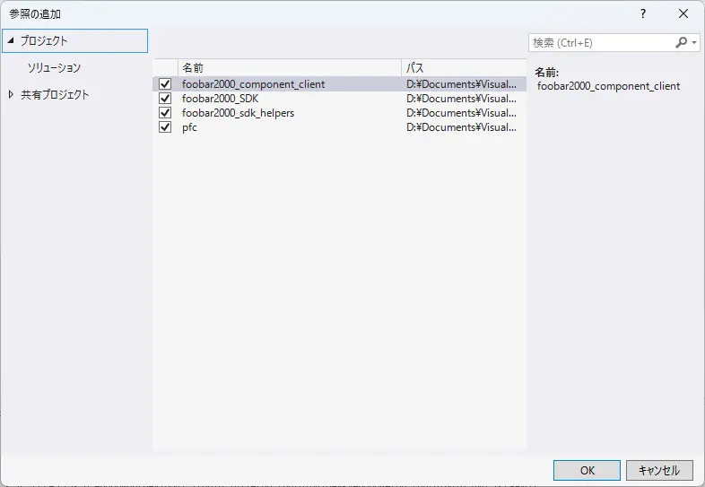Select the foobar2000_SDK row name
The width and height of the screenshot is (705, 487).
click(x=221, y=99)
